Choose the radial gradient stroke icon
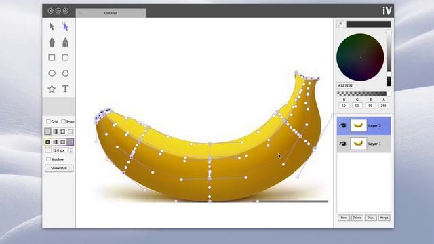 63,142
